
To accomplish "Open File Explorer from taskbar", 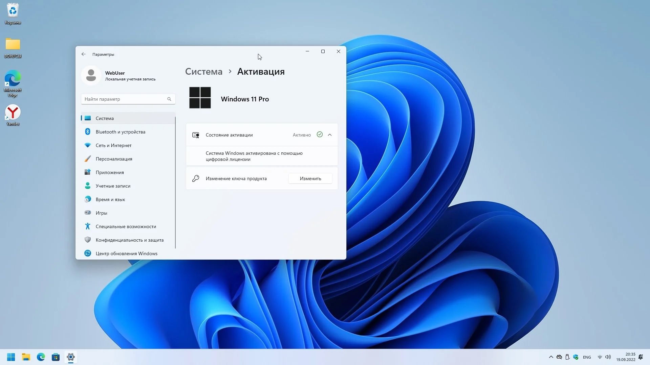I will click(26, 357).
